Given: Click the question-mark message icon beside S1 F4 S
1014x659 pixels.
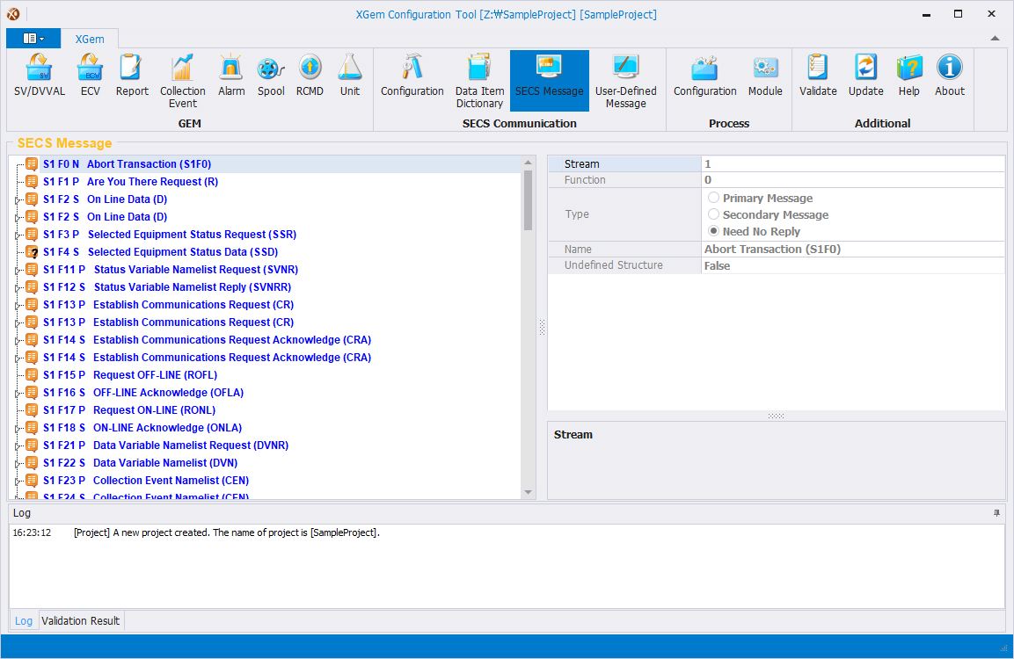Looking at the screenshot, I should pyautogui.click(x=32, y=252).
